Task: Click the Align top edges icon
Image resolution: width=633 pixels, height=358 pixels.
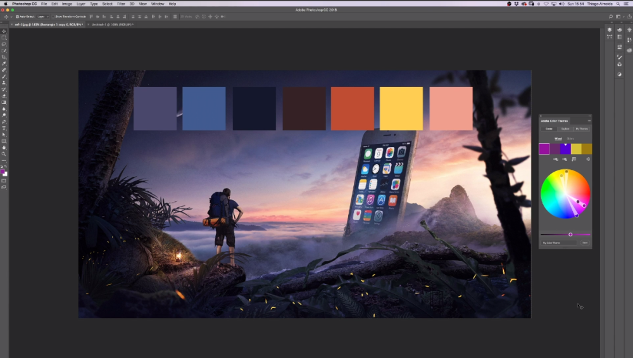Action: pyautogui.click(x=91, y=16)
